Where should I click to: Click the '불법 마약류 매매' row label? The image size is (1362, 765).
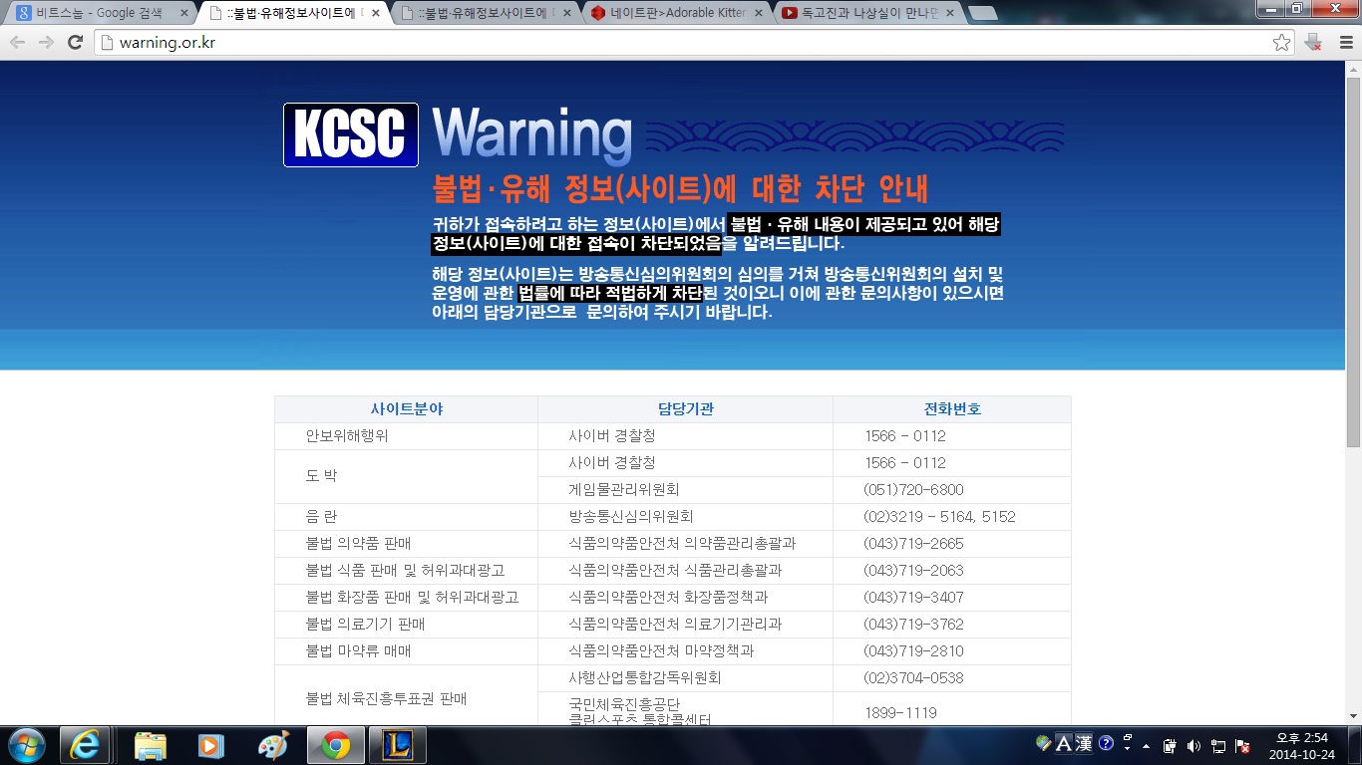358,651
